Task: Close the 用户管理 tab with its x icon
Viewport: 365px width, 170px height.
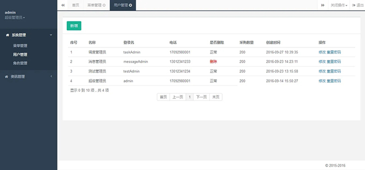Action: coord(130,5)
